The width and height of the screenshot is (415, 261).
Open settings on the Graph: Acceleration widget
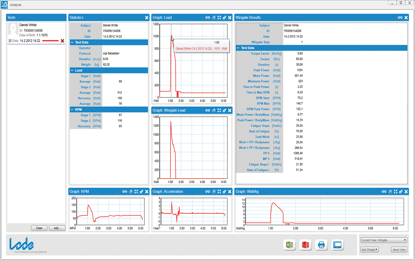pos(224,191)
